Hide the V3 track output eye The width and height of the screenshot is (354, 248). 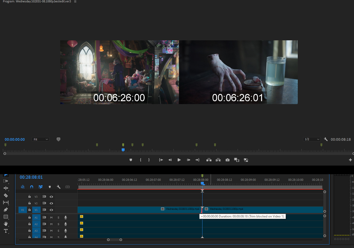click(51, 197)
